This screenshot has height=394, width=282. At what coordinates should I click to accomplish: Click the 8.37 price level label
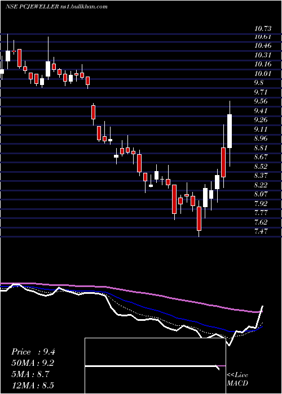tap(261, 176)
